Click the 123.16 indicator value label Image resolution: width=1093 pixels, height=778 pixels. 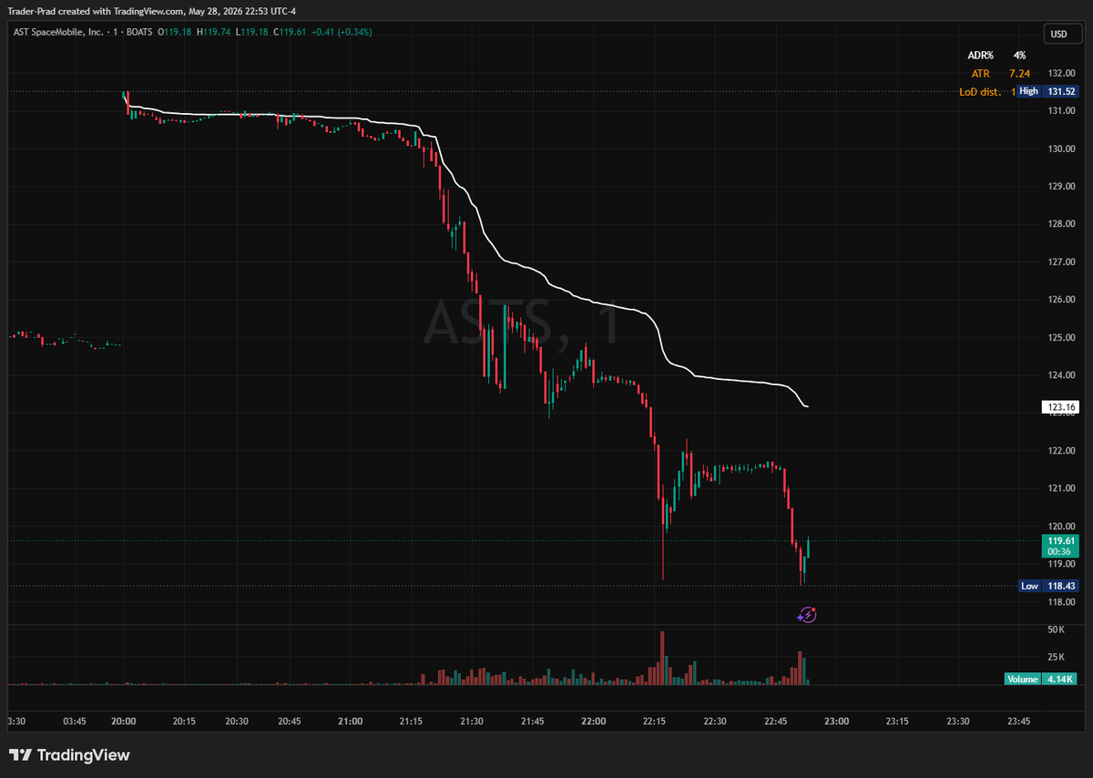1060,407
